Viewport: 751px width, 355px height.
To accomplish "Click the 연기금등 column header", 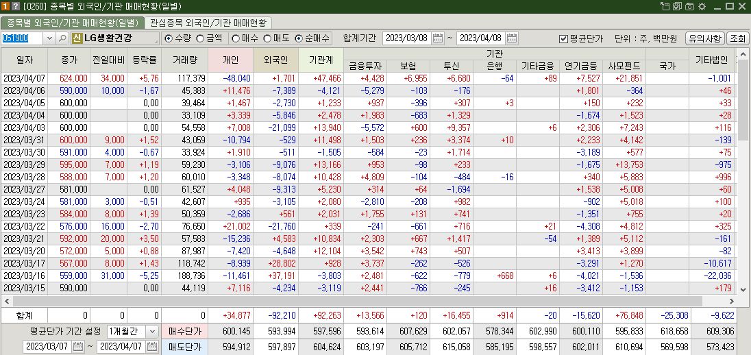I will point(581,66).
